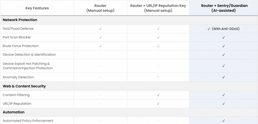Click Device Detection checkmark in Sentry/Guardian column

tap(223, 55)
